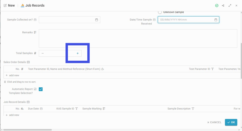The width and height of the screenshot is (242, 131).
Task: Click the 'Due Date' column header
Action: pos(33,109)
